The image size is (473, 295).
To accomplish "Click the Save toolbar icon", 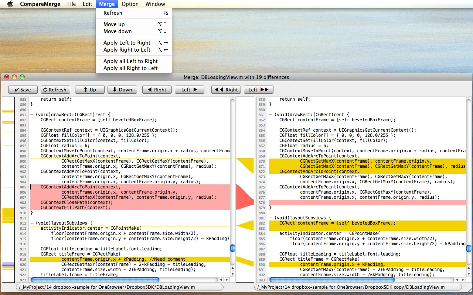I will tap(23, 89).
